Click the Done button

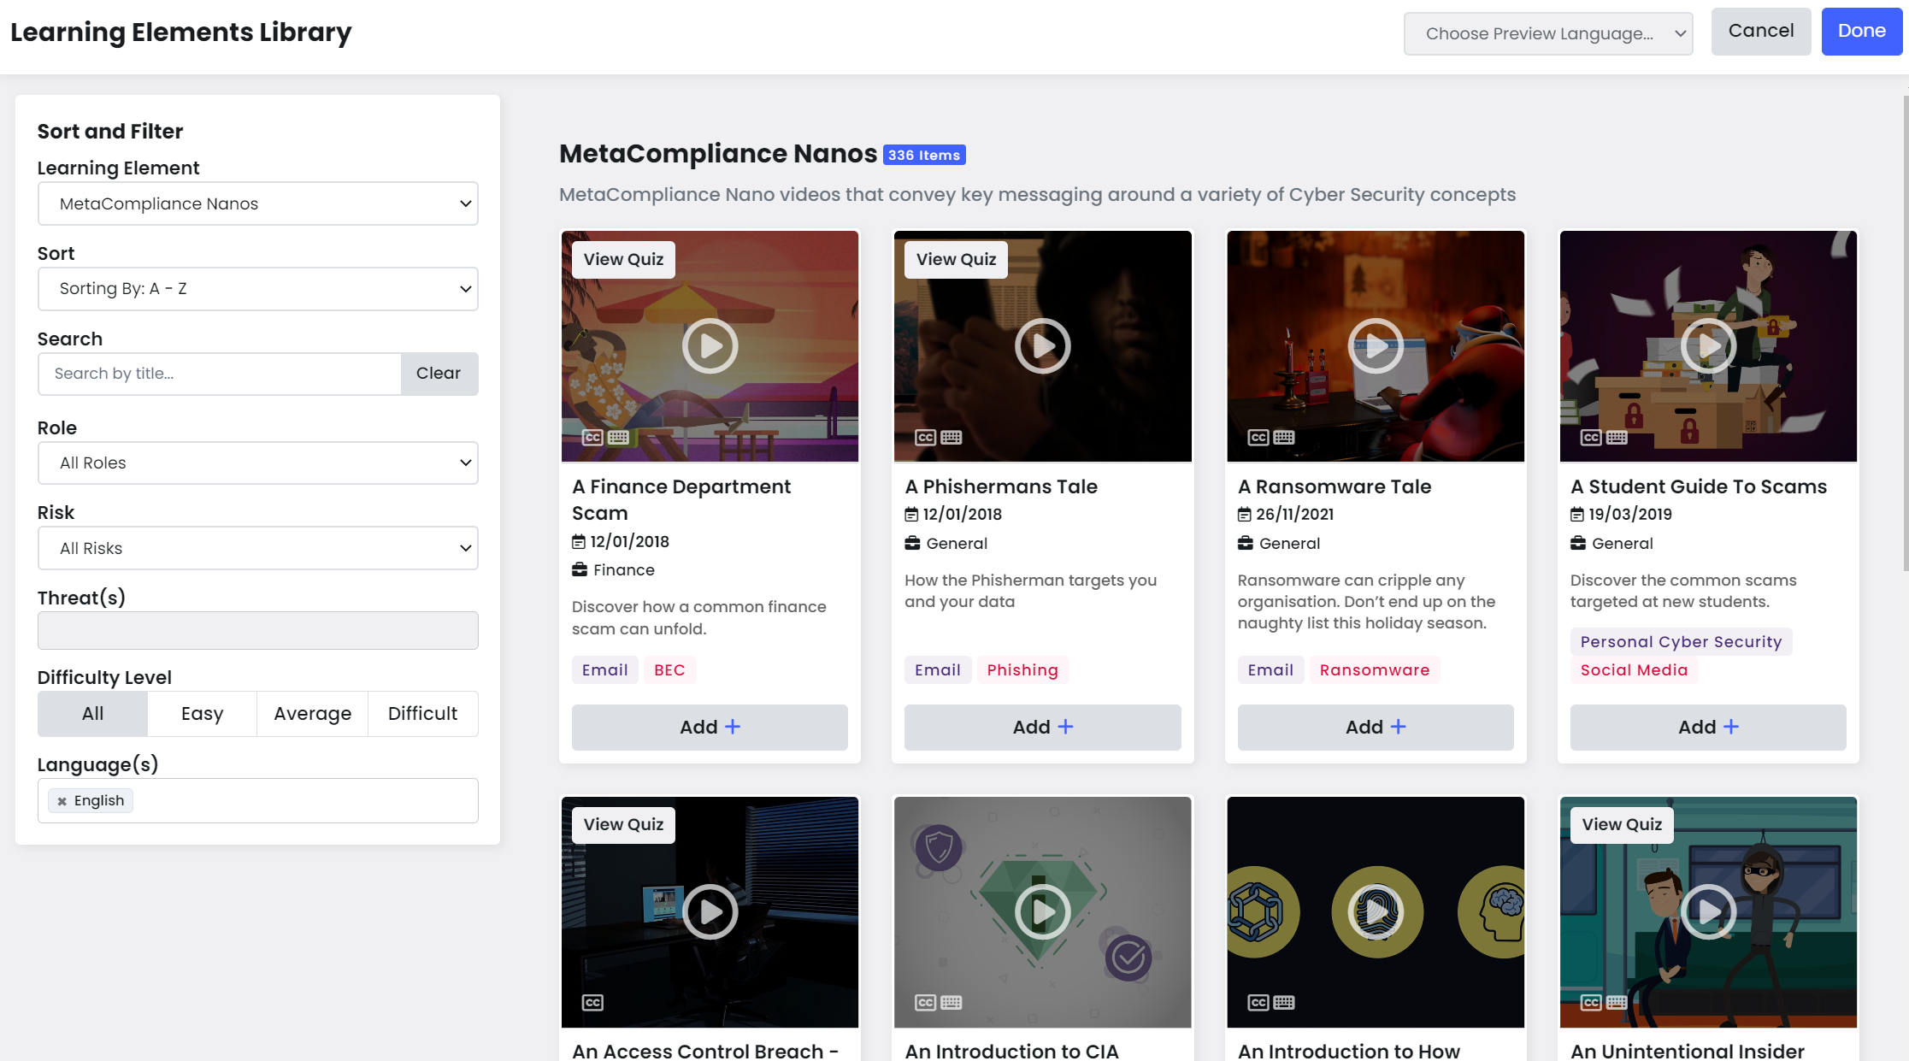1862,32
